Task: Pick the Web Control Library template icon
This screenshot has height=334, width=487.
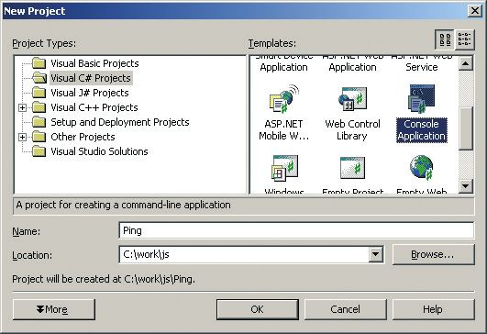Action: pos(352,99)
